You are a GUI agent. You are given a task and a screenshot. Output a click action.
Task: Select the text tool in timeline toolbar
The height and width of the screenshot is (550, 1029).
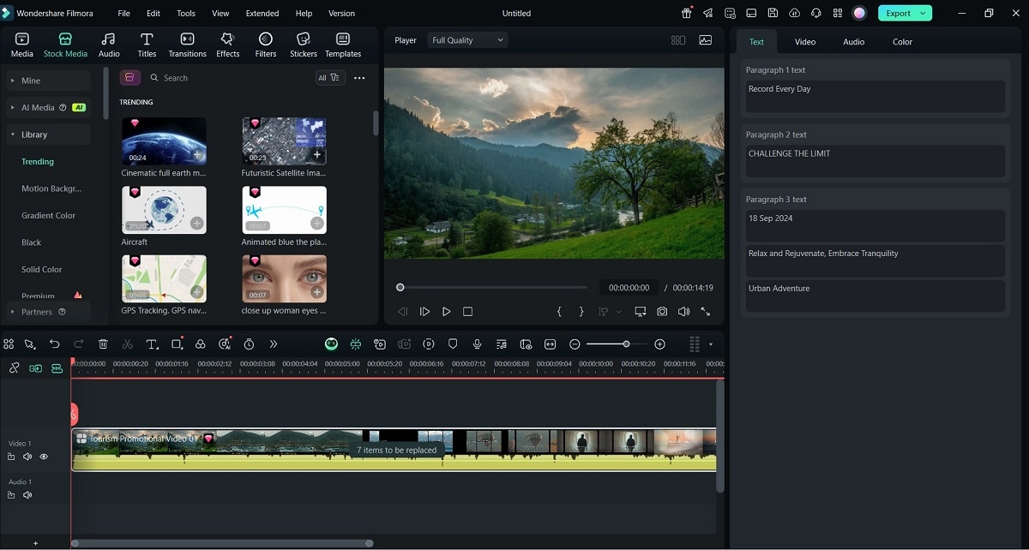(x=152, y=344)
